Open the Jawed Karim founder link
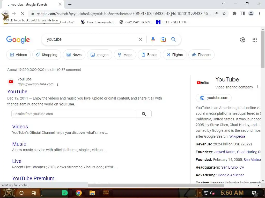 (225, 152)
